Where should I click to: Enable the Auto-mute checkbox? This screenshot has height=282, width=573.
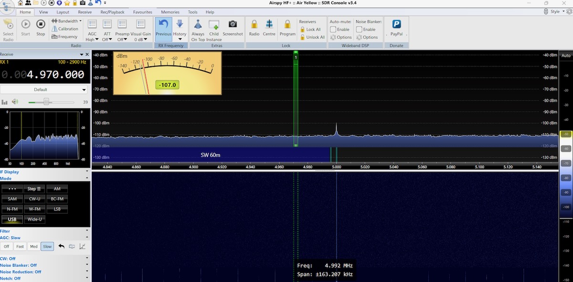coord(333,30)
